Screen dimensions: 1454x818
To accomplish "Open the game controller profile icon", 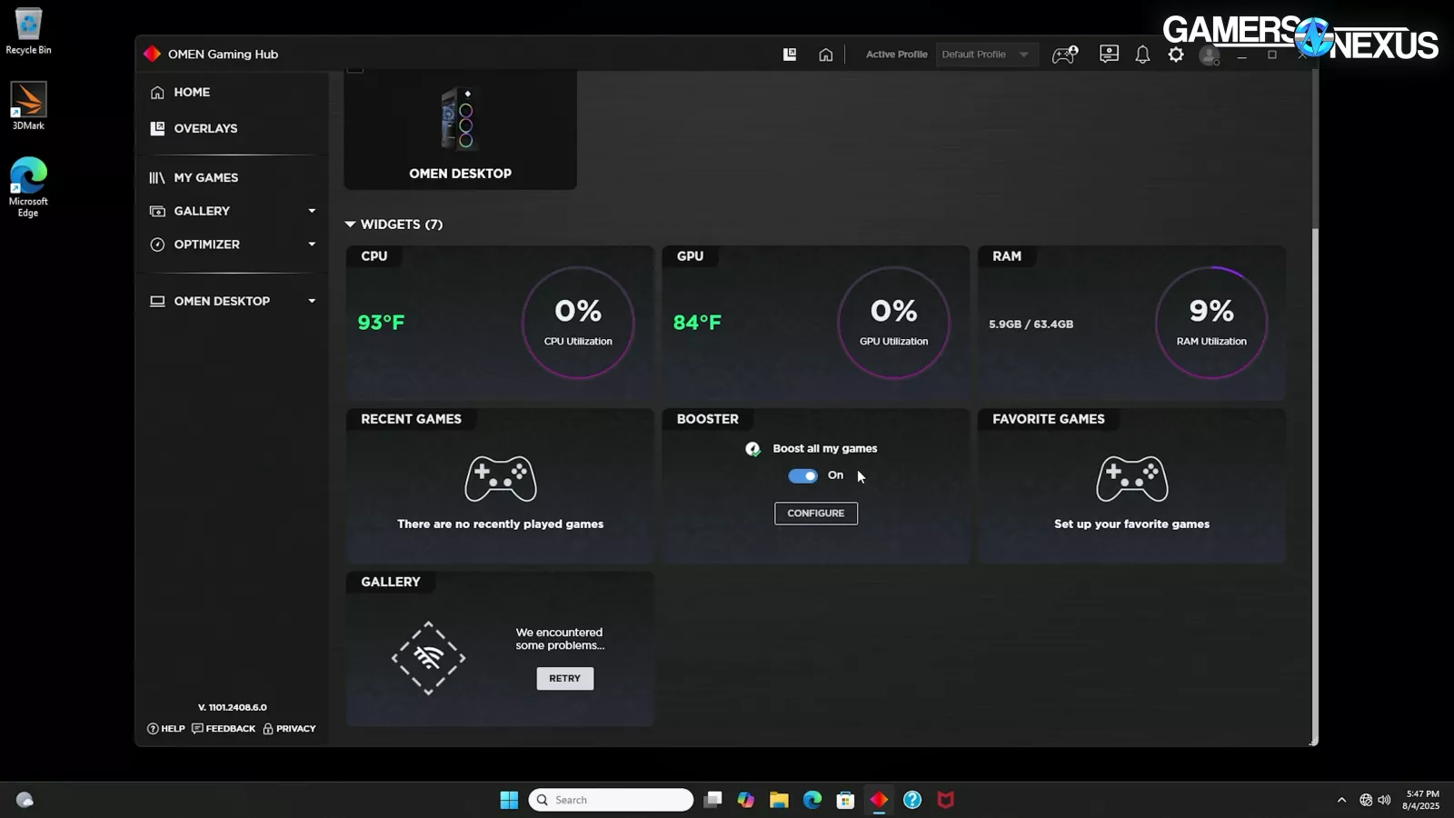I will (x=1064, y=55).
